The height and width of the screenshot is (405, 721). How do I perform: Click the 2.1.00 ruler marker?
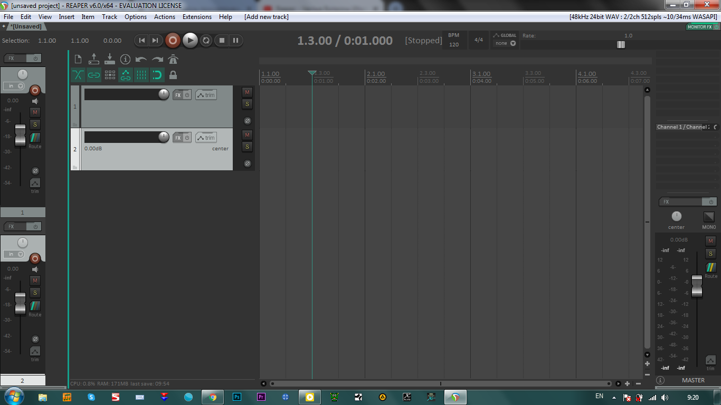(x=376, y=74)
